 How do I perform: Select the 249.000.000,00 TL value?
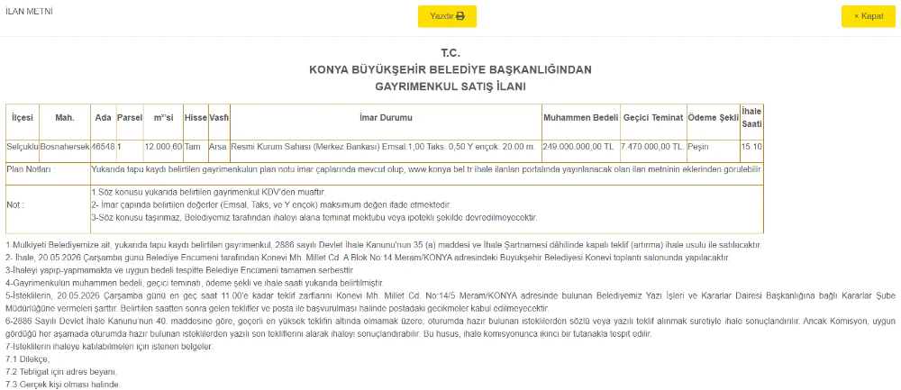coord(578,147)
